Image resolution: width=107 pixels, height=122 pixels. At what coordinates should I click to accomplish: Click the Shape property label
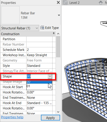(x=7, y=77)
